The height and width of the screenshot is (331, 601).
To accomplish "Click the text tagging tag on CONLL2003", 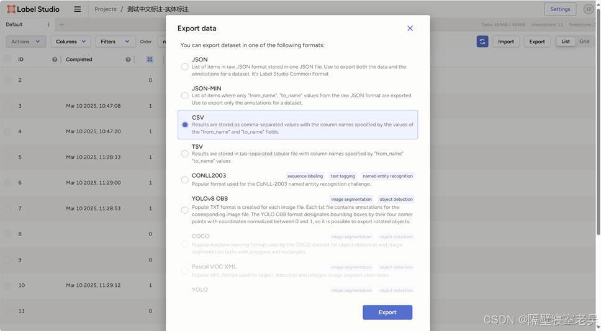I will click(343, 176).
